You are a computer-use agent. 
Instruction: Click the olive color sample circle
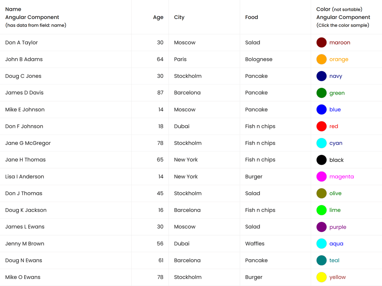tap(322, 193)
